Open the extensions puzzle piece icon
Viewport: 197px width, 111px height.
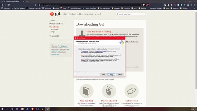coord(188,5)
